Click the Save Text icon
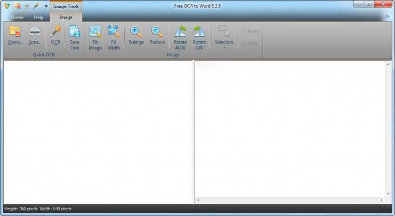Image resolution: width=395 pixels, height=216 pixels. click(x=74, y=32)
